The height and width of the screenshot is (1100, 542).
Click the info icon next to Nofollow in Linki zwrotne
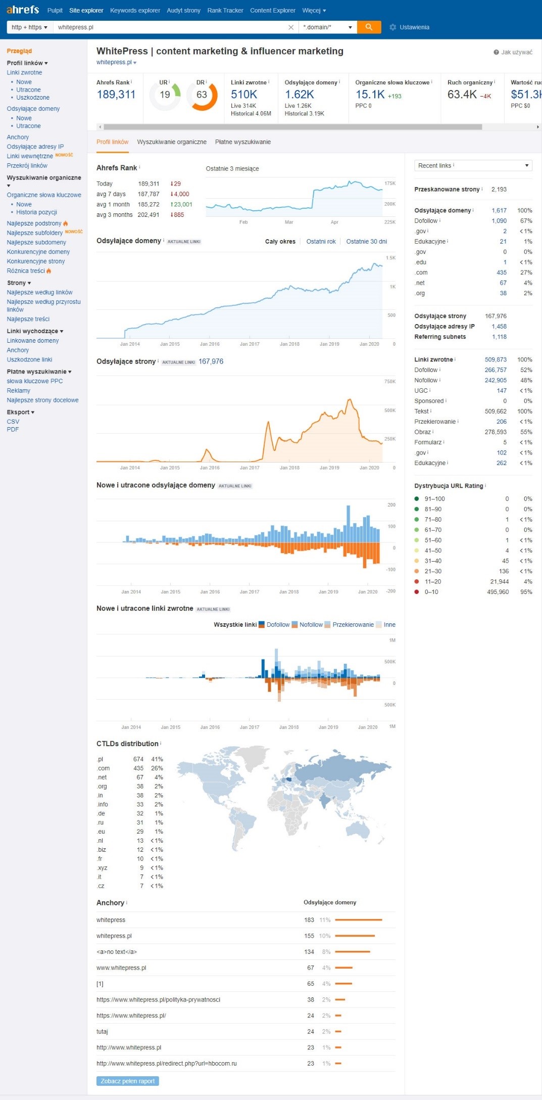(x=440, y=380)
